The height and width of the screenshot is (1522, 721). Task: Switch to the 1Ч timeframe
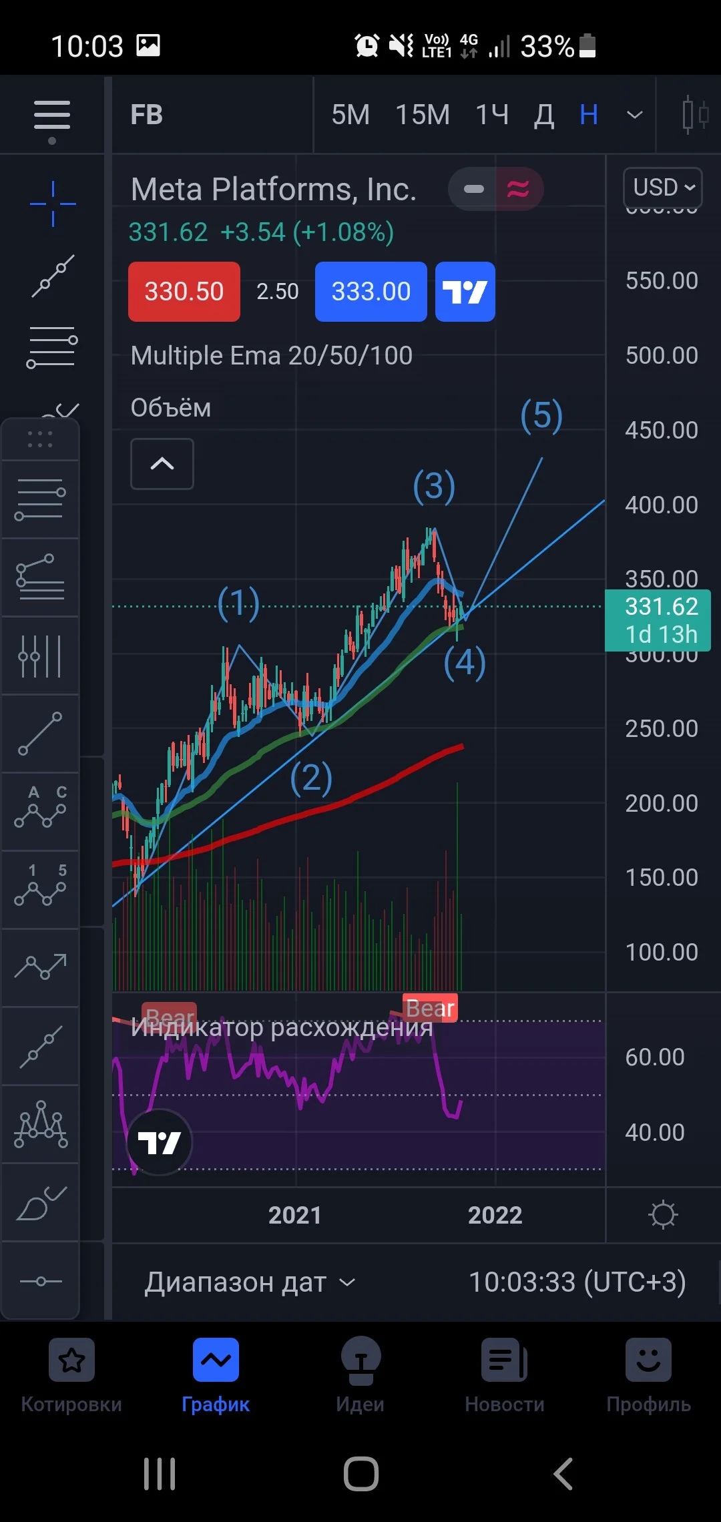tap(492, 115)
